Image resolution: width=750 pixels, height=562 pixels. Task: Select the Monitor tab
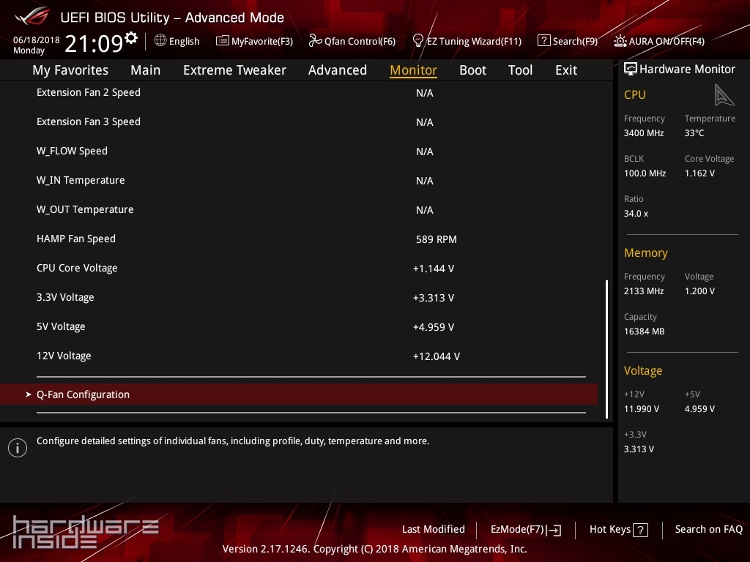coord(413,70)
